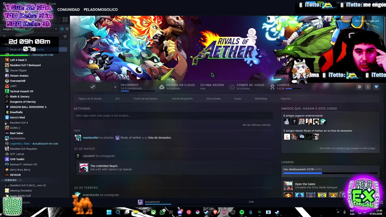Open Brave browser from taskbar

[x=215, y=212]
